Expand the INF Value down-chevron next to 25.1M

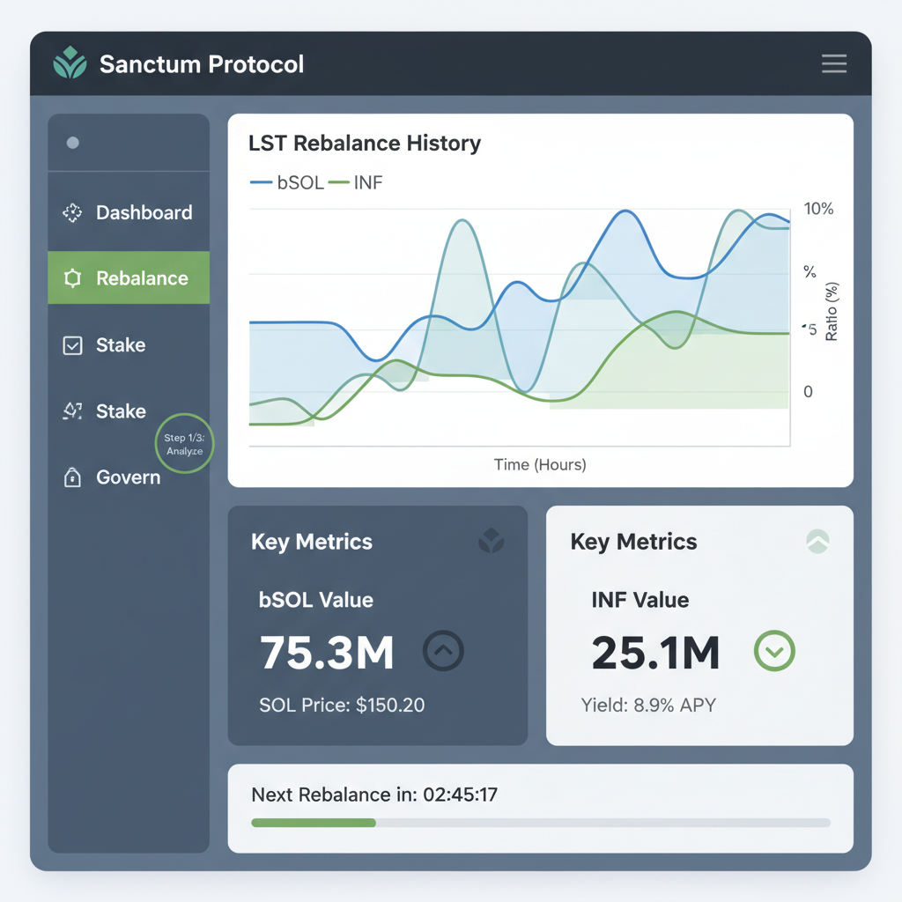tap(774, 651)
